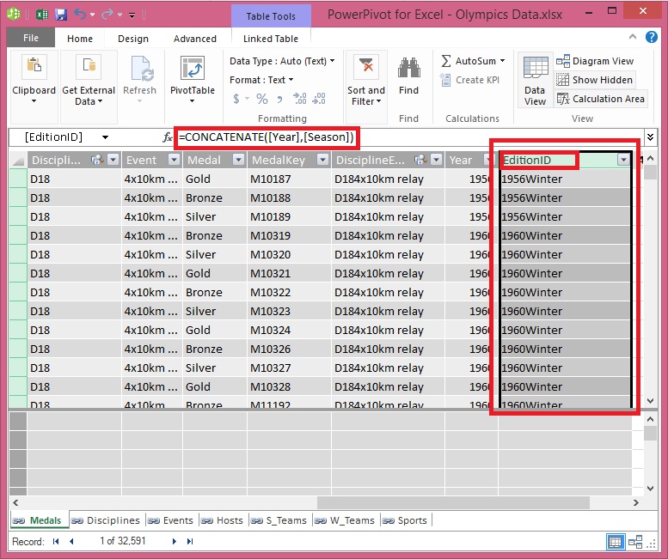Increase decimal places
The image size is (668, 559).
[300, 99]
